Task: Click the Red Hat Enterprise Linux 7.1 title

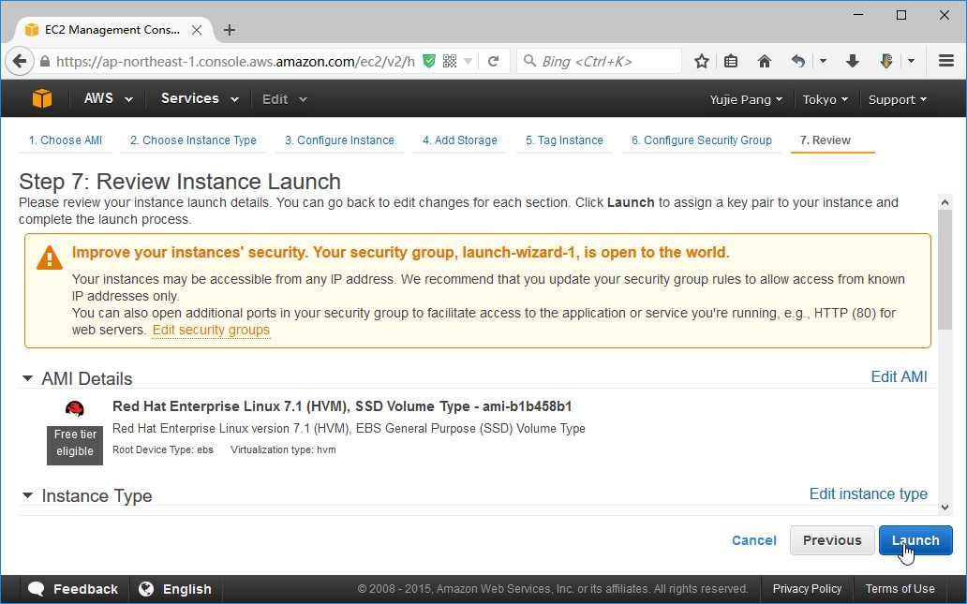Action: (342, 406)
